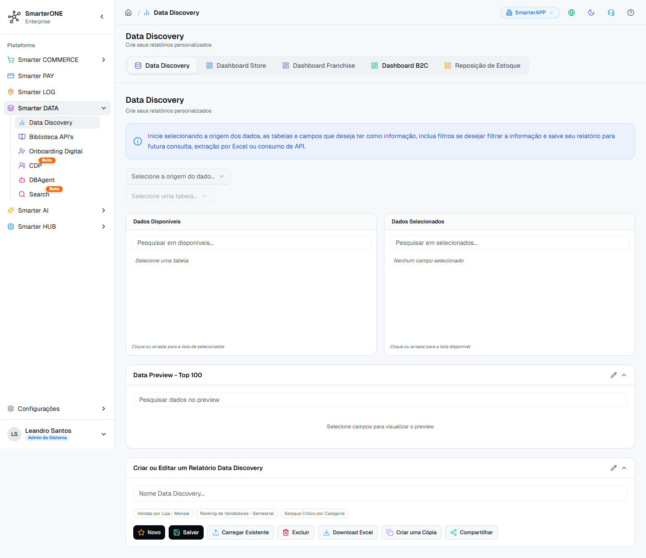Switch to the Dashboard Store tab
Image resolution: width=646 pixels, height=558 pixels.
236,65
